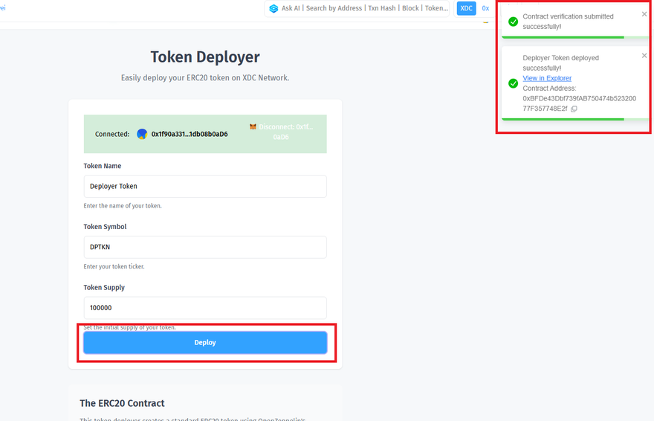Focus the Token Name input field
This screenshot has width=654, height=421.
pos(205,186)
